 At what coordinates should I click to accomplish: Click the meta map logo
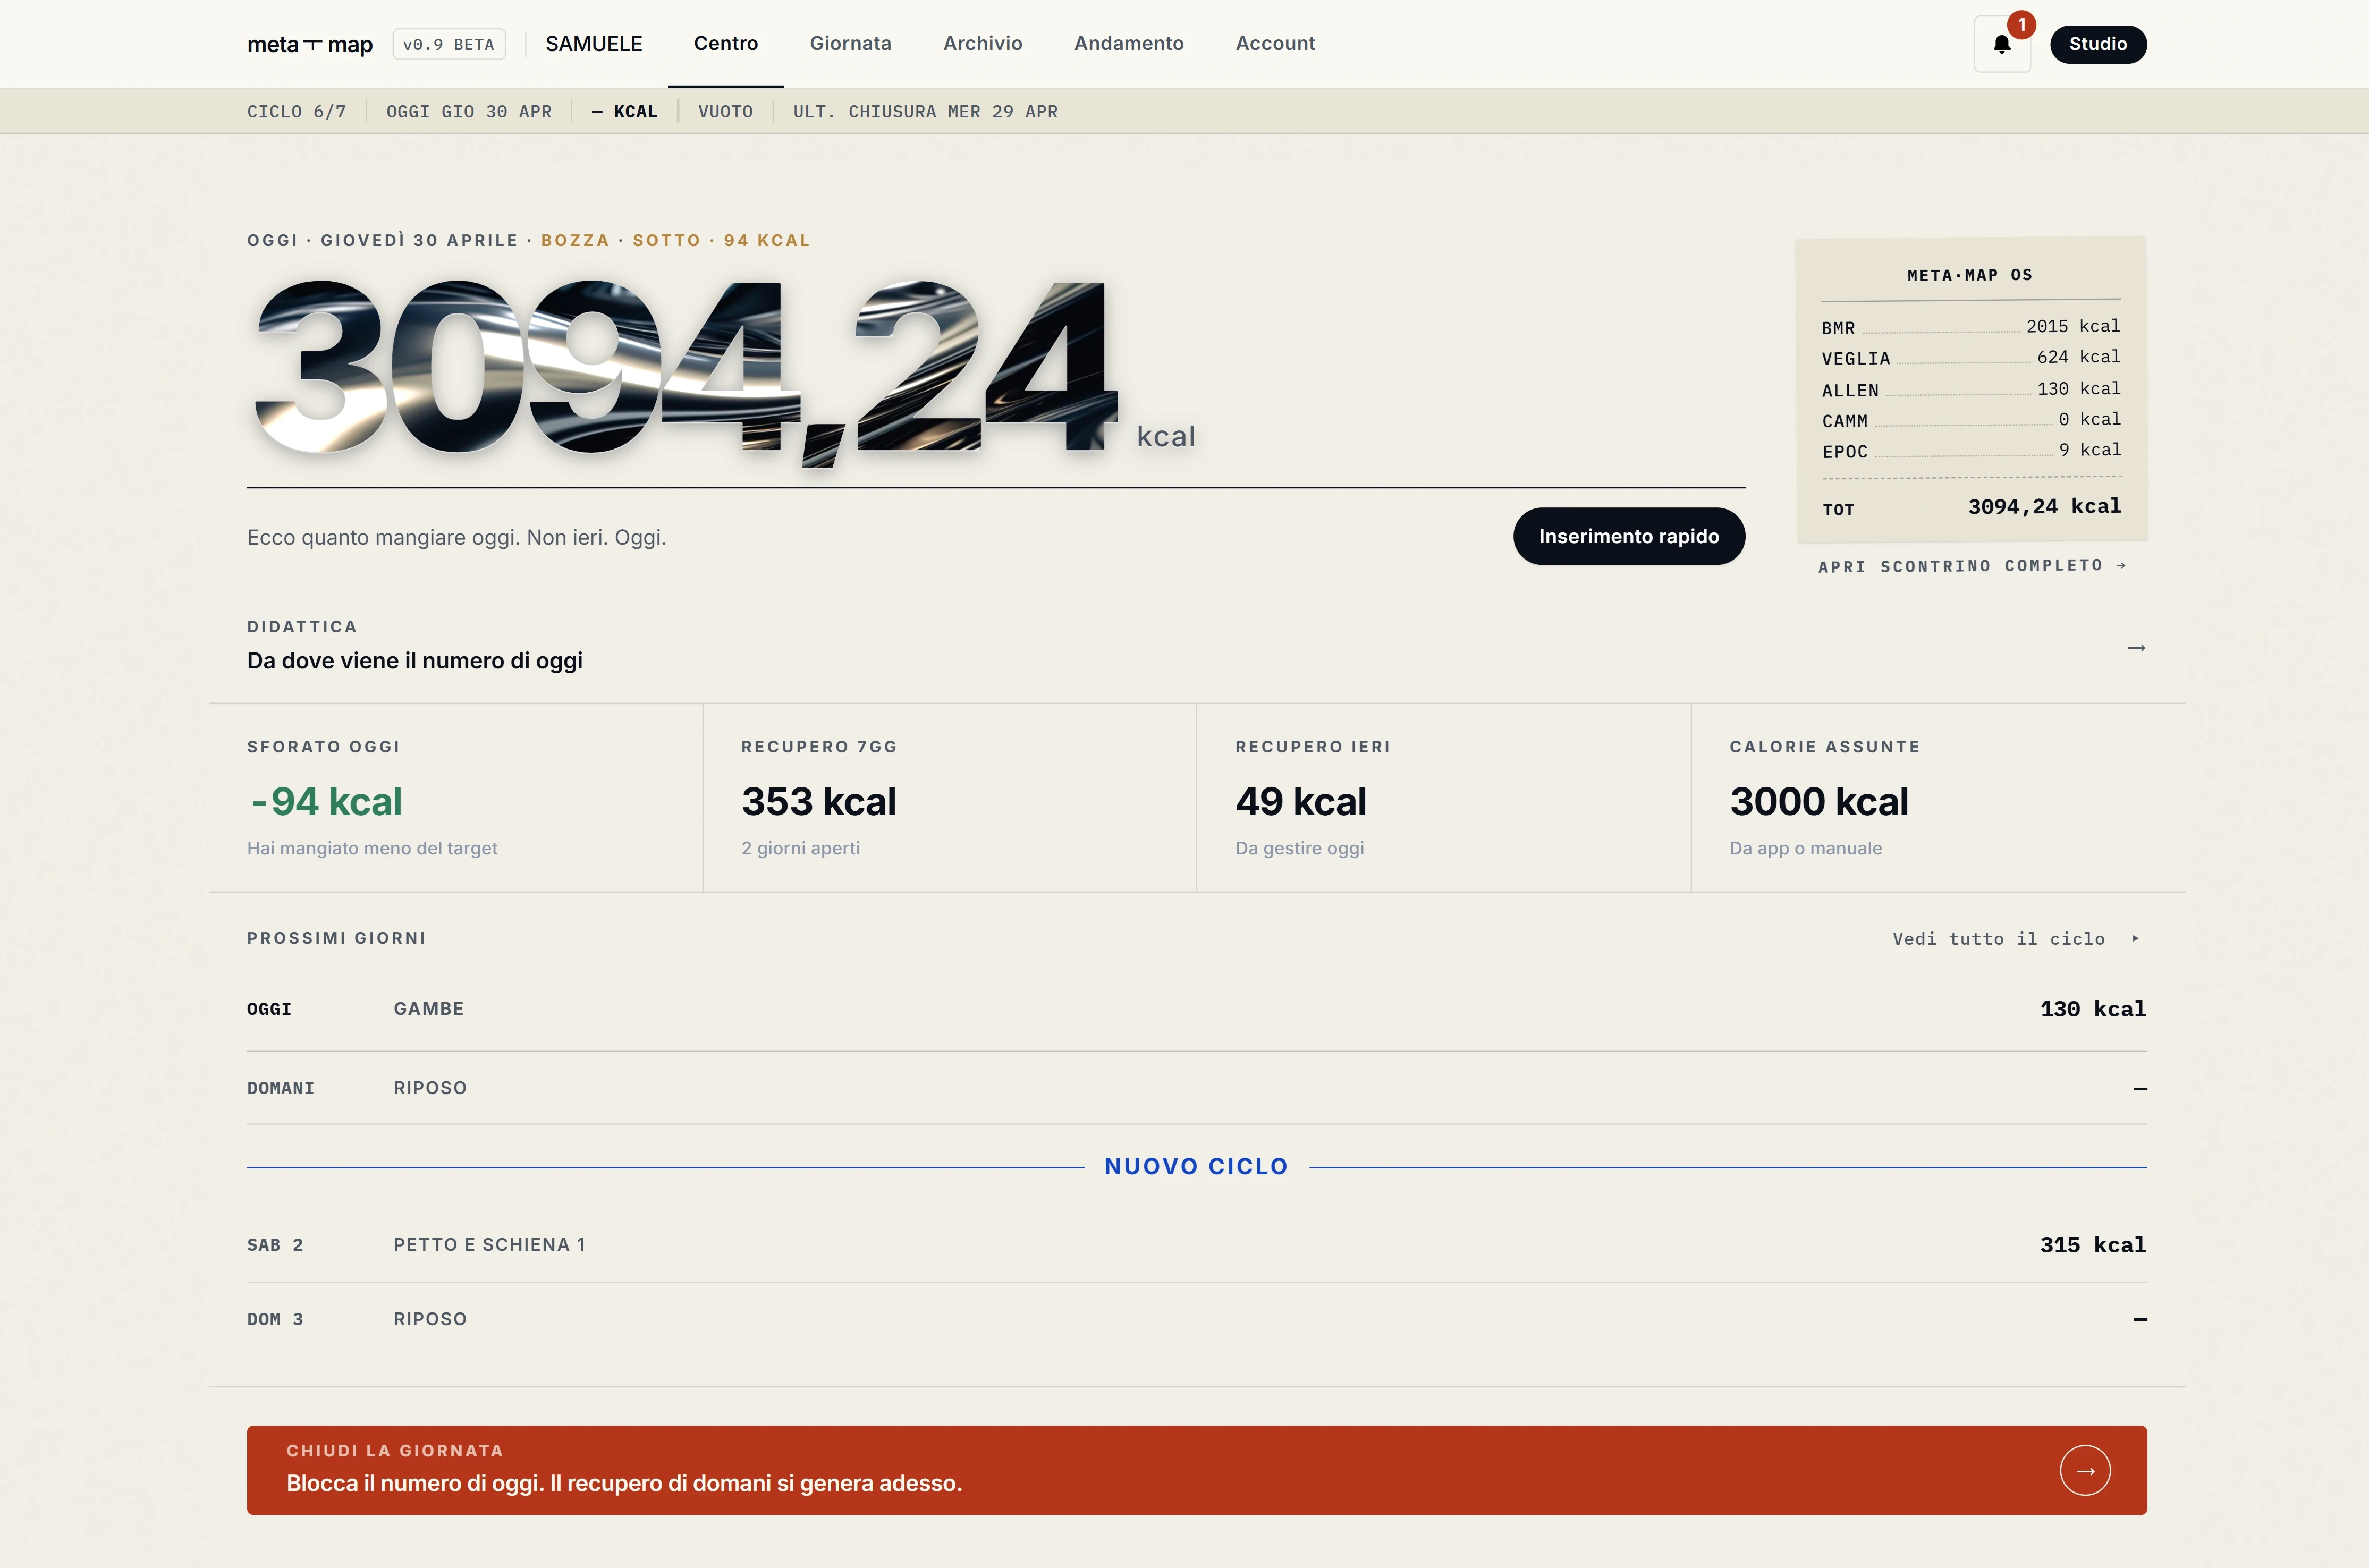pos(310,44)
